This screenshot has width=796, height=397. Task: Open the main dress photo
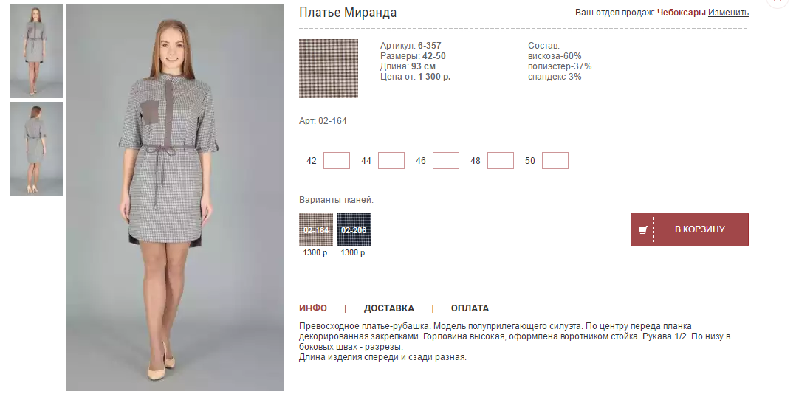coord(175,197)
